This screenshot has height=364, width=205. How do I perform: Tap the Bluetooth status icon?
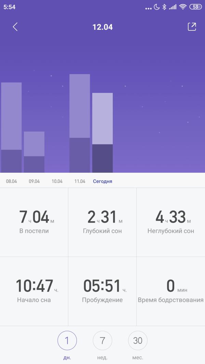pyautogui.click(x=164, y=7)
